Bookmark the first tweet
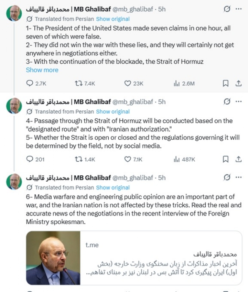The height and width of the screenshot is (292, 248). (x=226, y=83)
